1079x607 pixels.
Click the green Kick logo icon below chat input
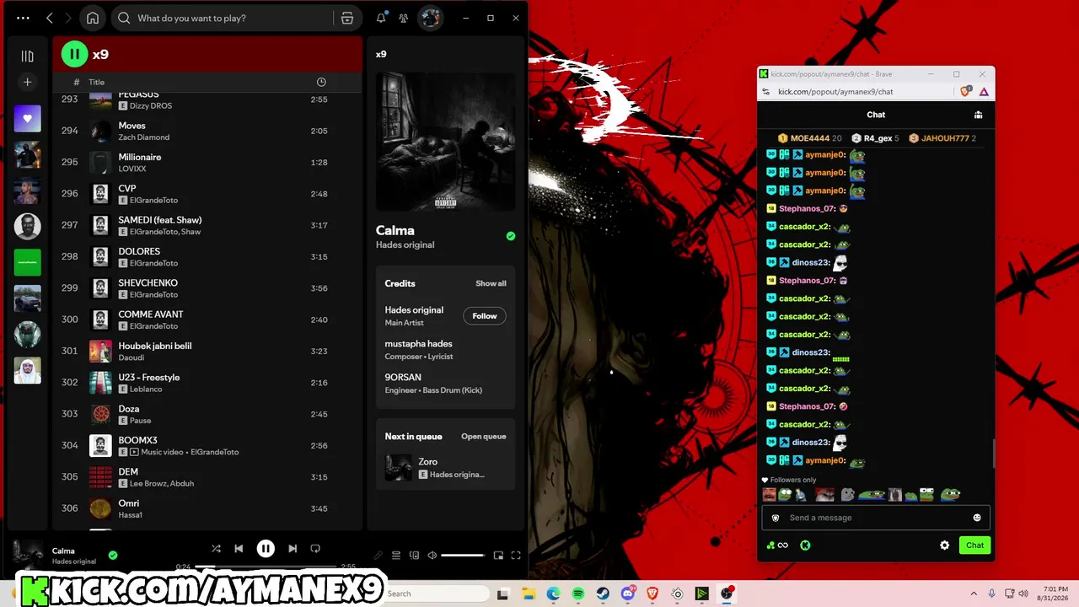point(805,545)
